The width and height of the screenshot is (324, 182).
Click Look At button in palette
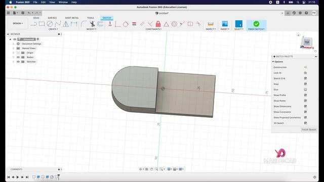tap(305, 73)
